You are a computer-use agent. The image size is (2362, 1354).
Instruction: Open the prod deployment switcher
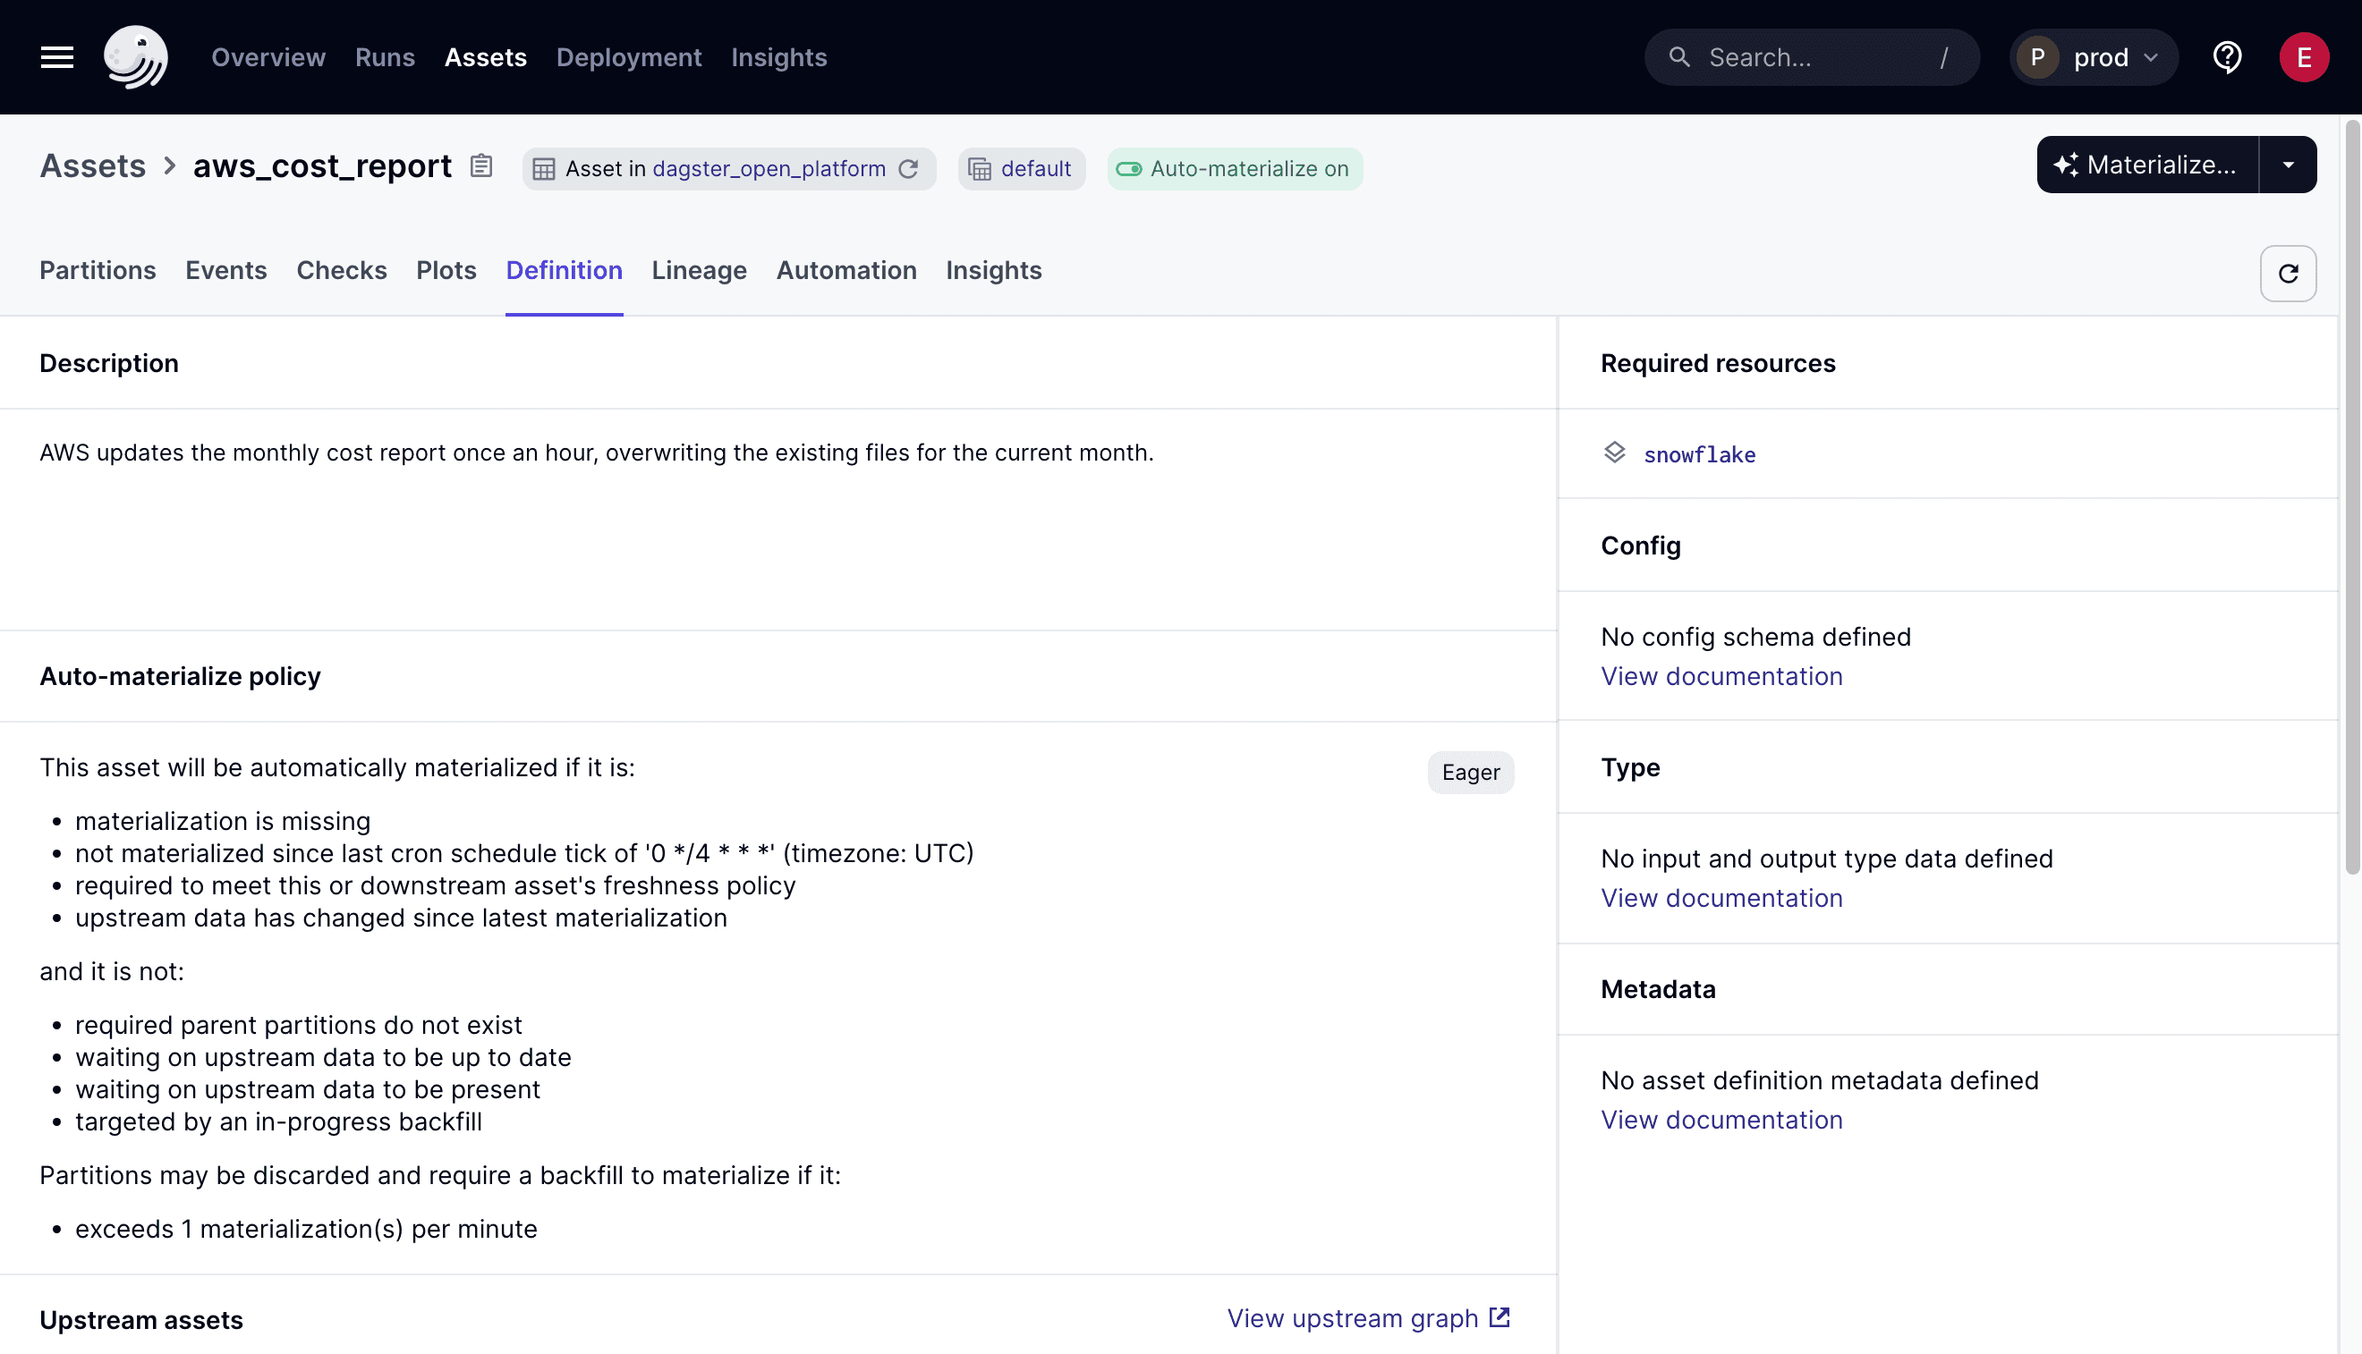click(x=2094, y=56)
